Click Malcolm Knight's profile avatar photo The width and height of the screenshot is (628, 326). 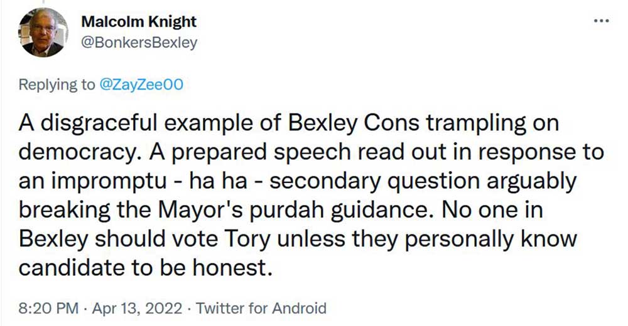44,33
